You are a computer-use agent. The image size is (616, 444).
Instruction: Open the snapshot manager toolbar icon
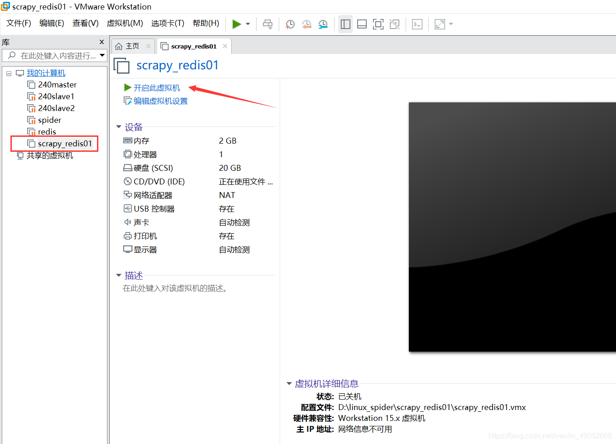point(323,24)
